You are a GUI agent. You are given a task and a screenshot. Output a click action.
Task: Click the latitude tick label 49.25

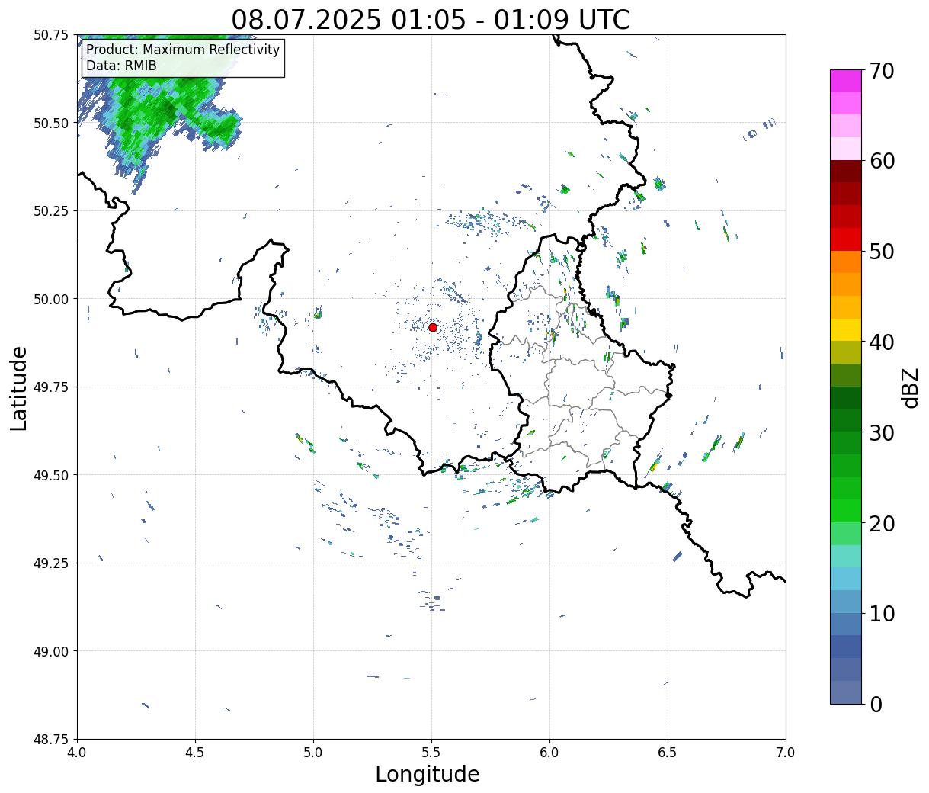[51, 563]
